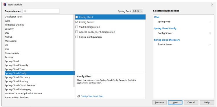
Task: Uncheck the Config Server checkbox
Action: [77, 22]
